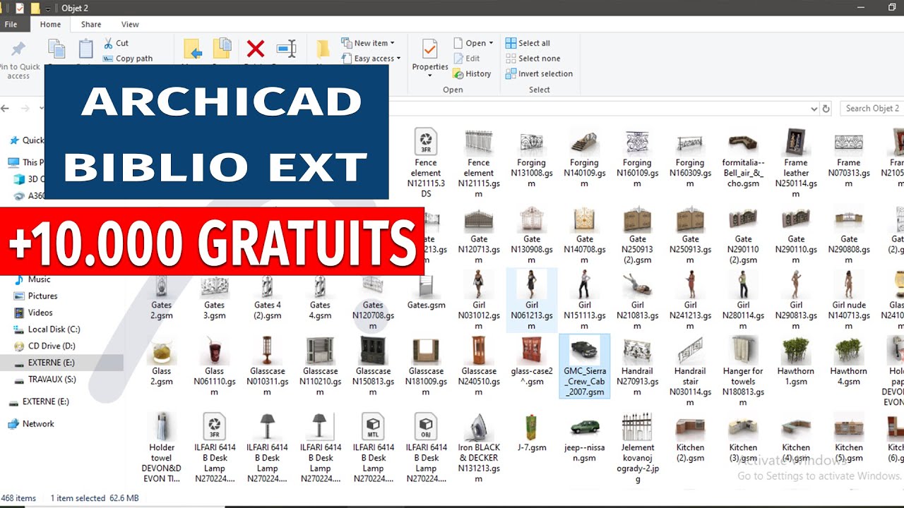Select the Girl N061213.gsm file
The height and width of the screenshot is (508, 904).
532,300
